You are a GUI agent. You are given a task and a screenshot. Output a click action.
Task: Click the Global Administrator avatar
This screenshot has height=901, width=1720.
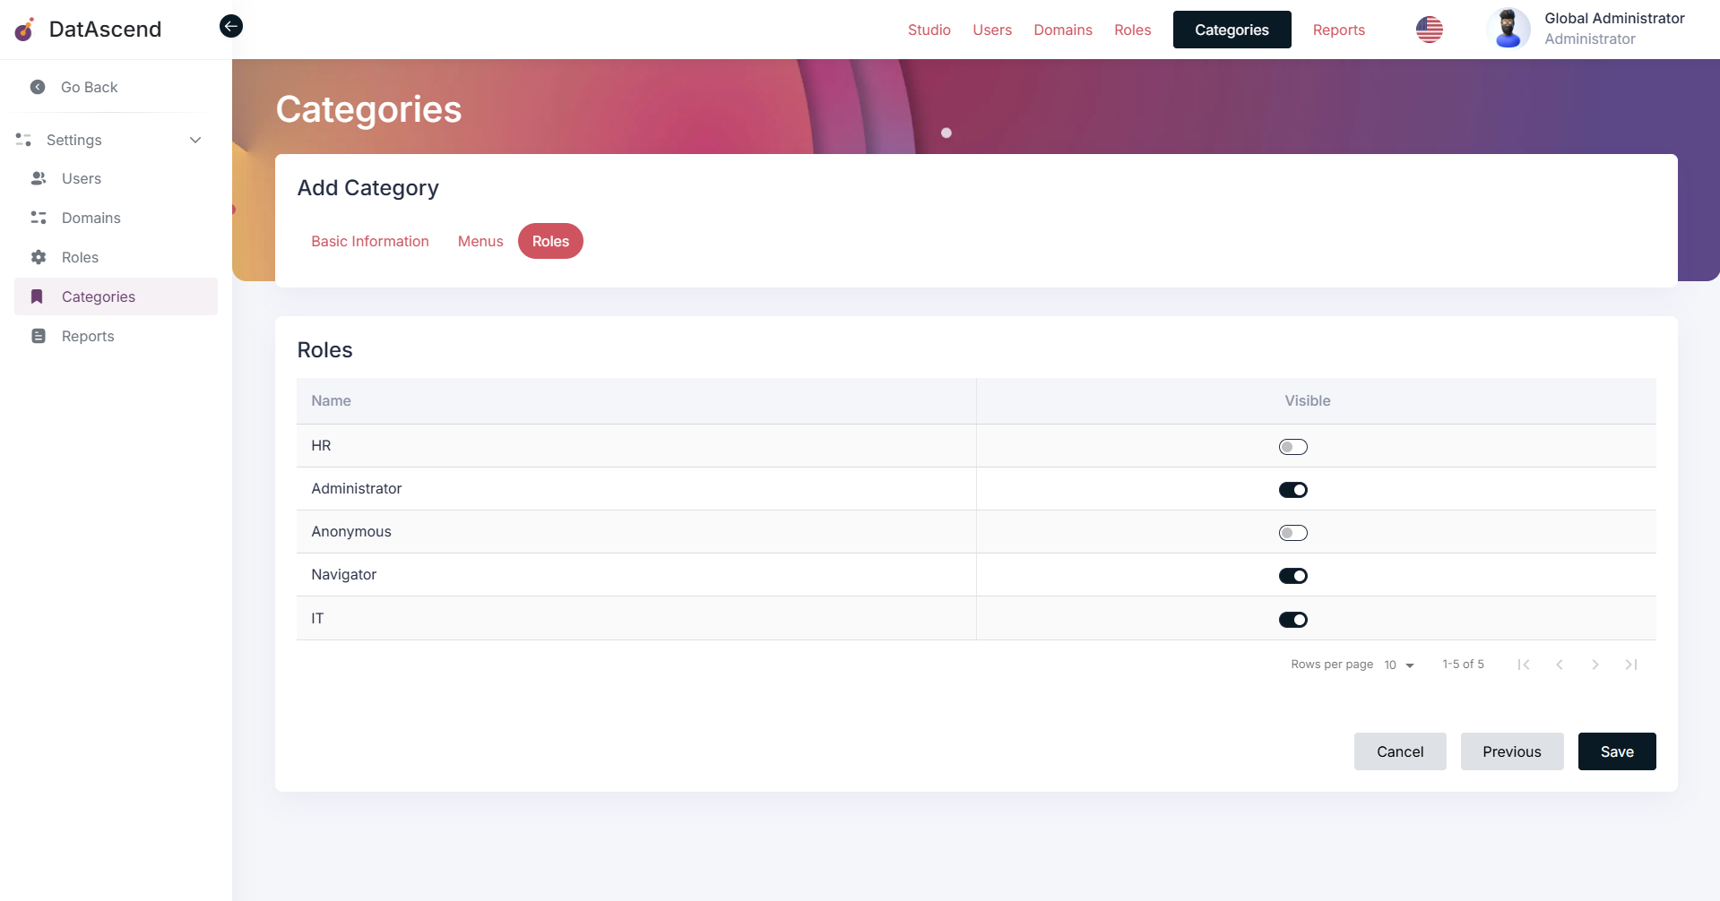click(x=1508, y=29)
